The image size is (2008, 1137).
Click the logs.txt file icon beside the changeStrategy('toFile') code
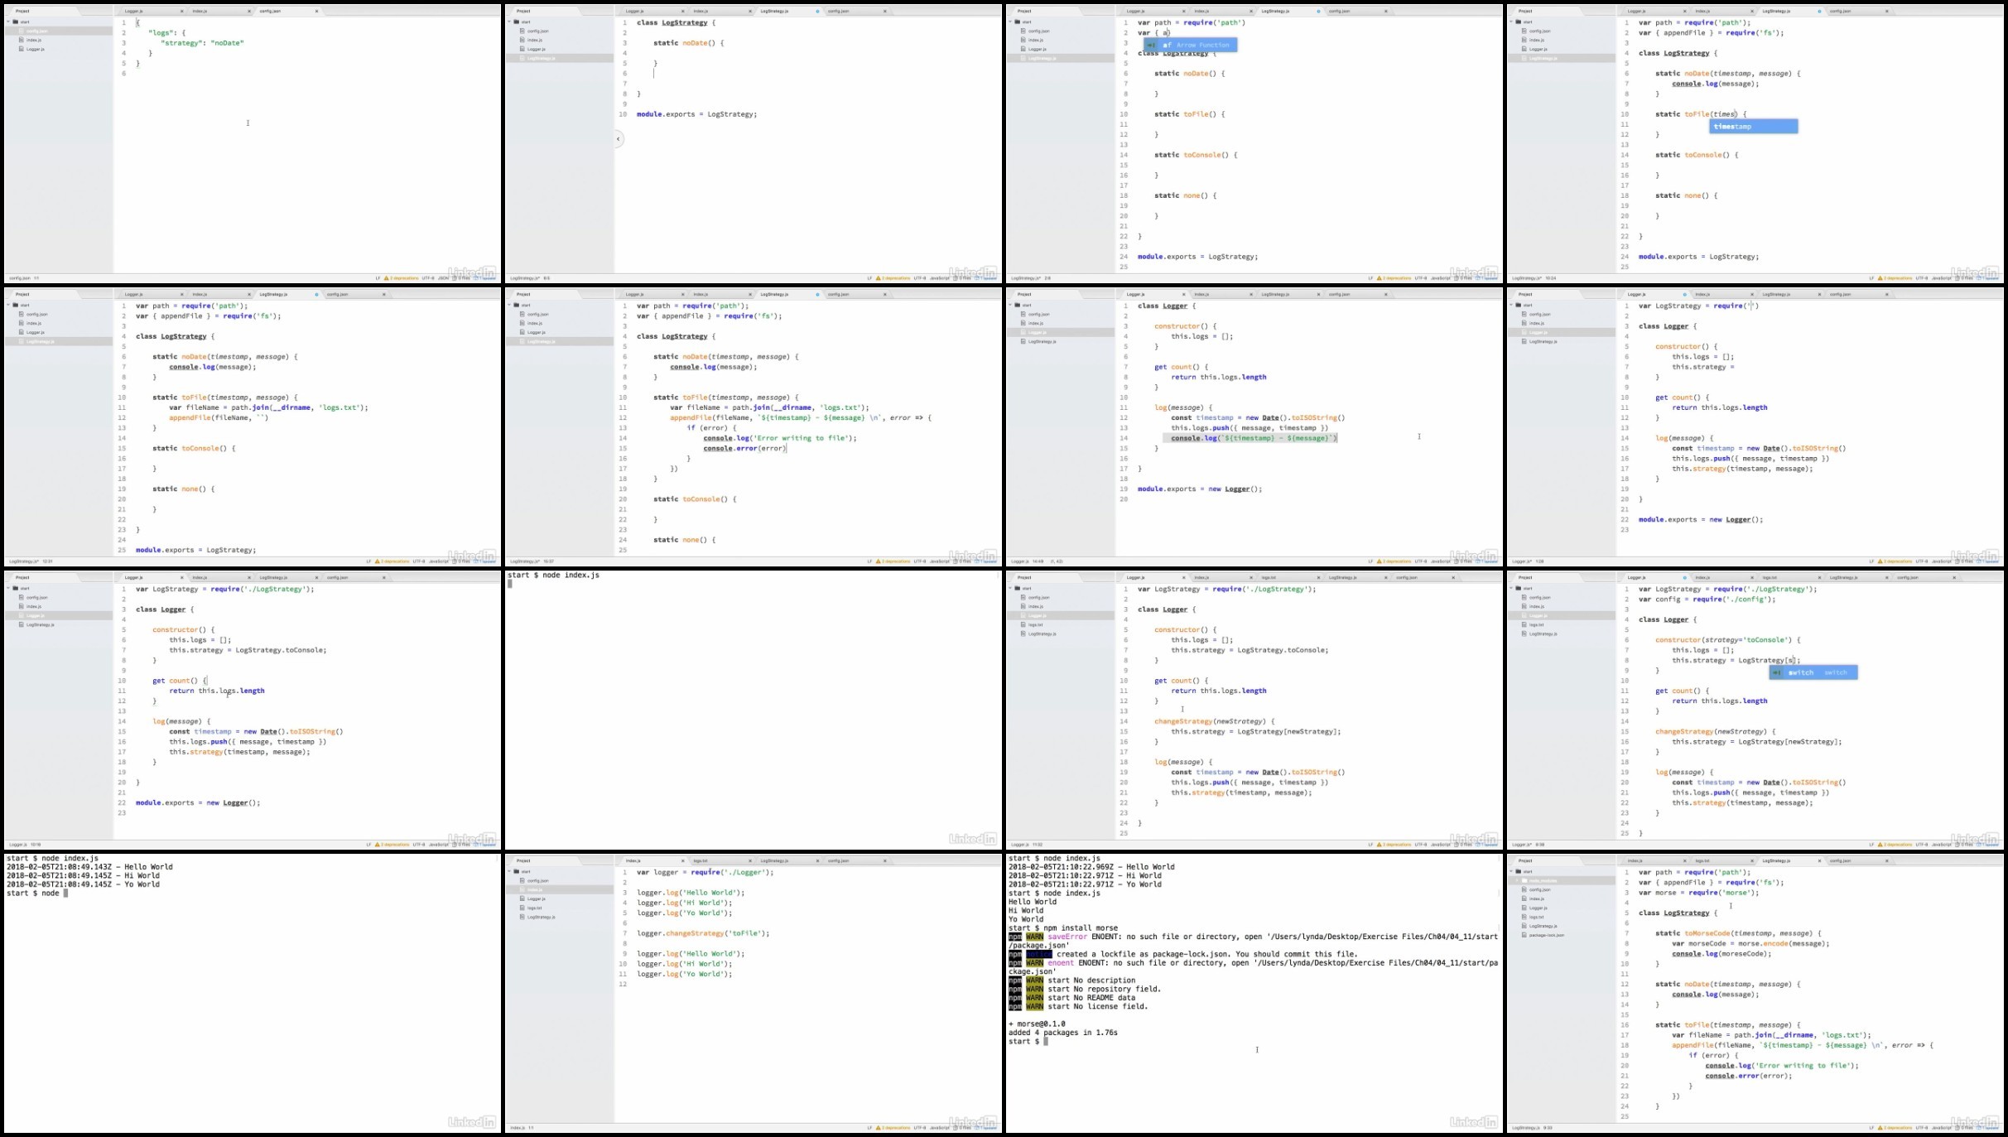coord(522,908)
